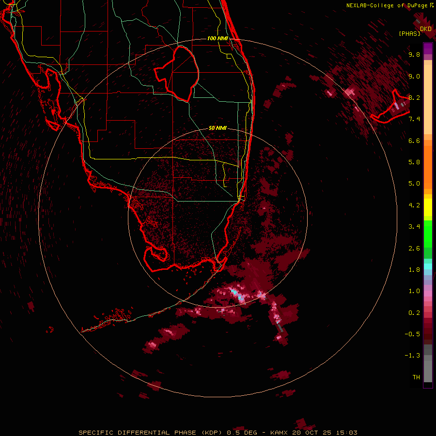Pick the orange segment of the color bar
Screen dimensions: 436x436
click(x=428, y=167)
